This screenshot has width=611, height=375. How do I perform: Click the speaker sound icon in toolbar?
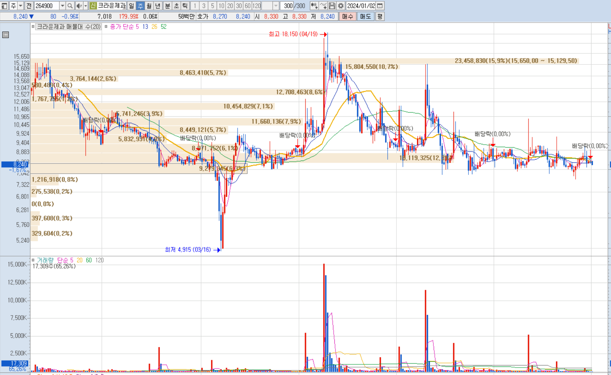(79, 6)
